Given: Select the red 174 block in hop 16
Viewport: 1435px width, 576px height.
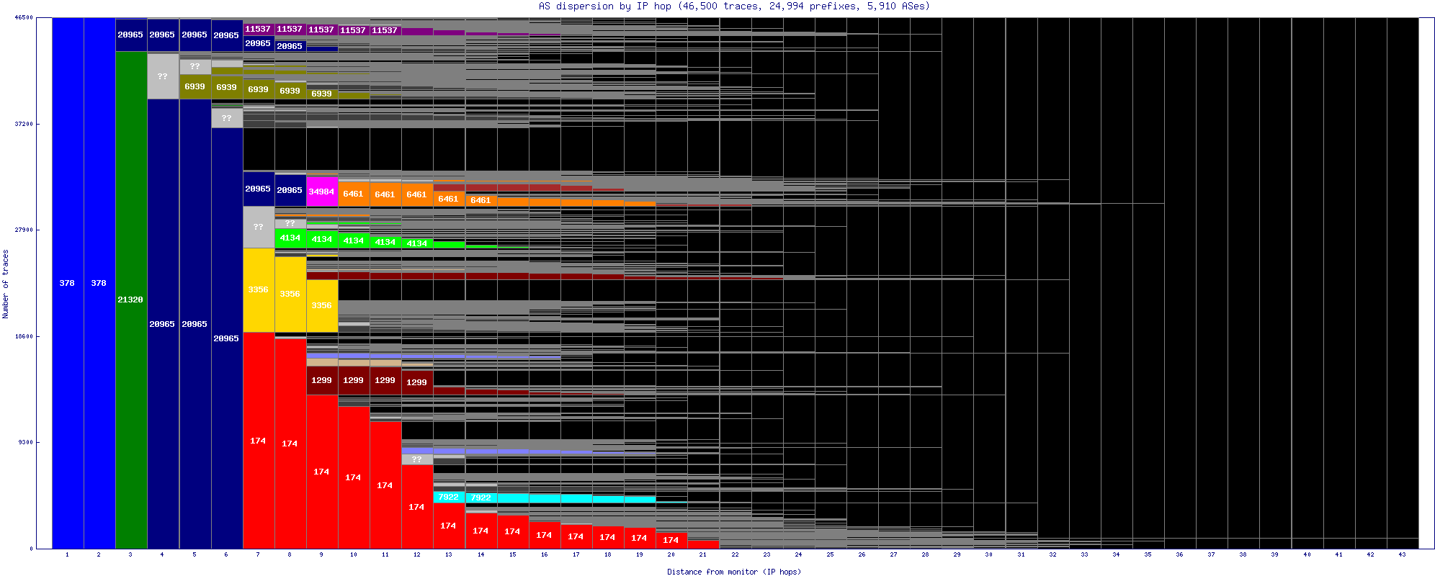Looking at the screenshot, I should pos(544,535).
